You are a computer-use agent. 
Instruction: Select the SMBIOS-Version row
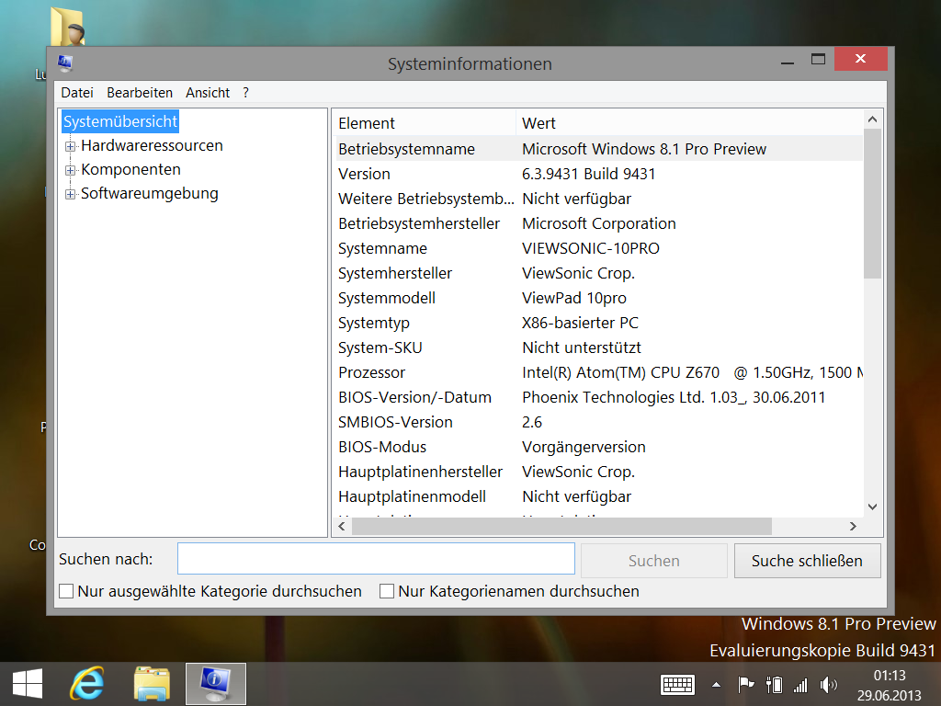[x=597, y=422]
